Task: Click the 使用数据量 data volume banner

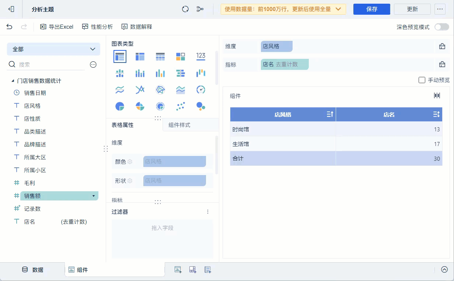Action: click(x=283, y=9)
